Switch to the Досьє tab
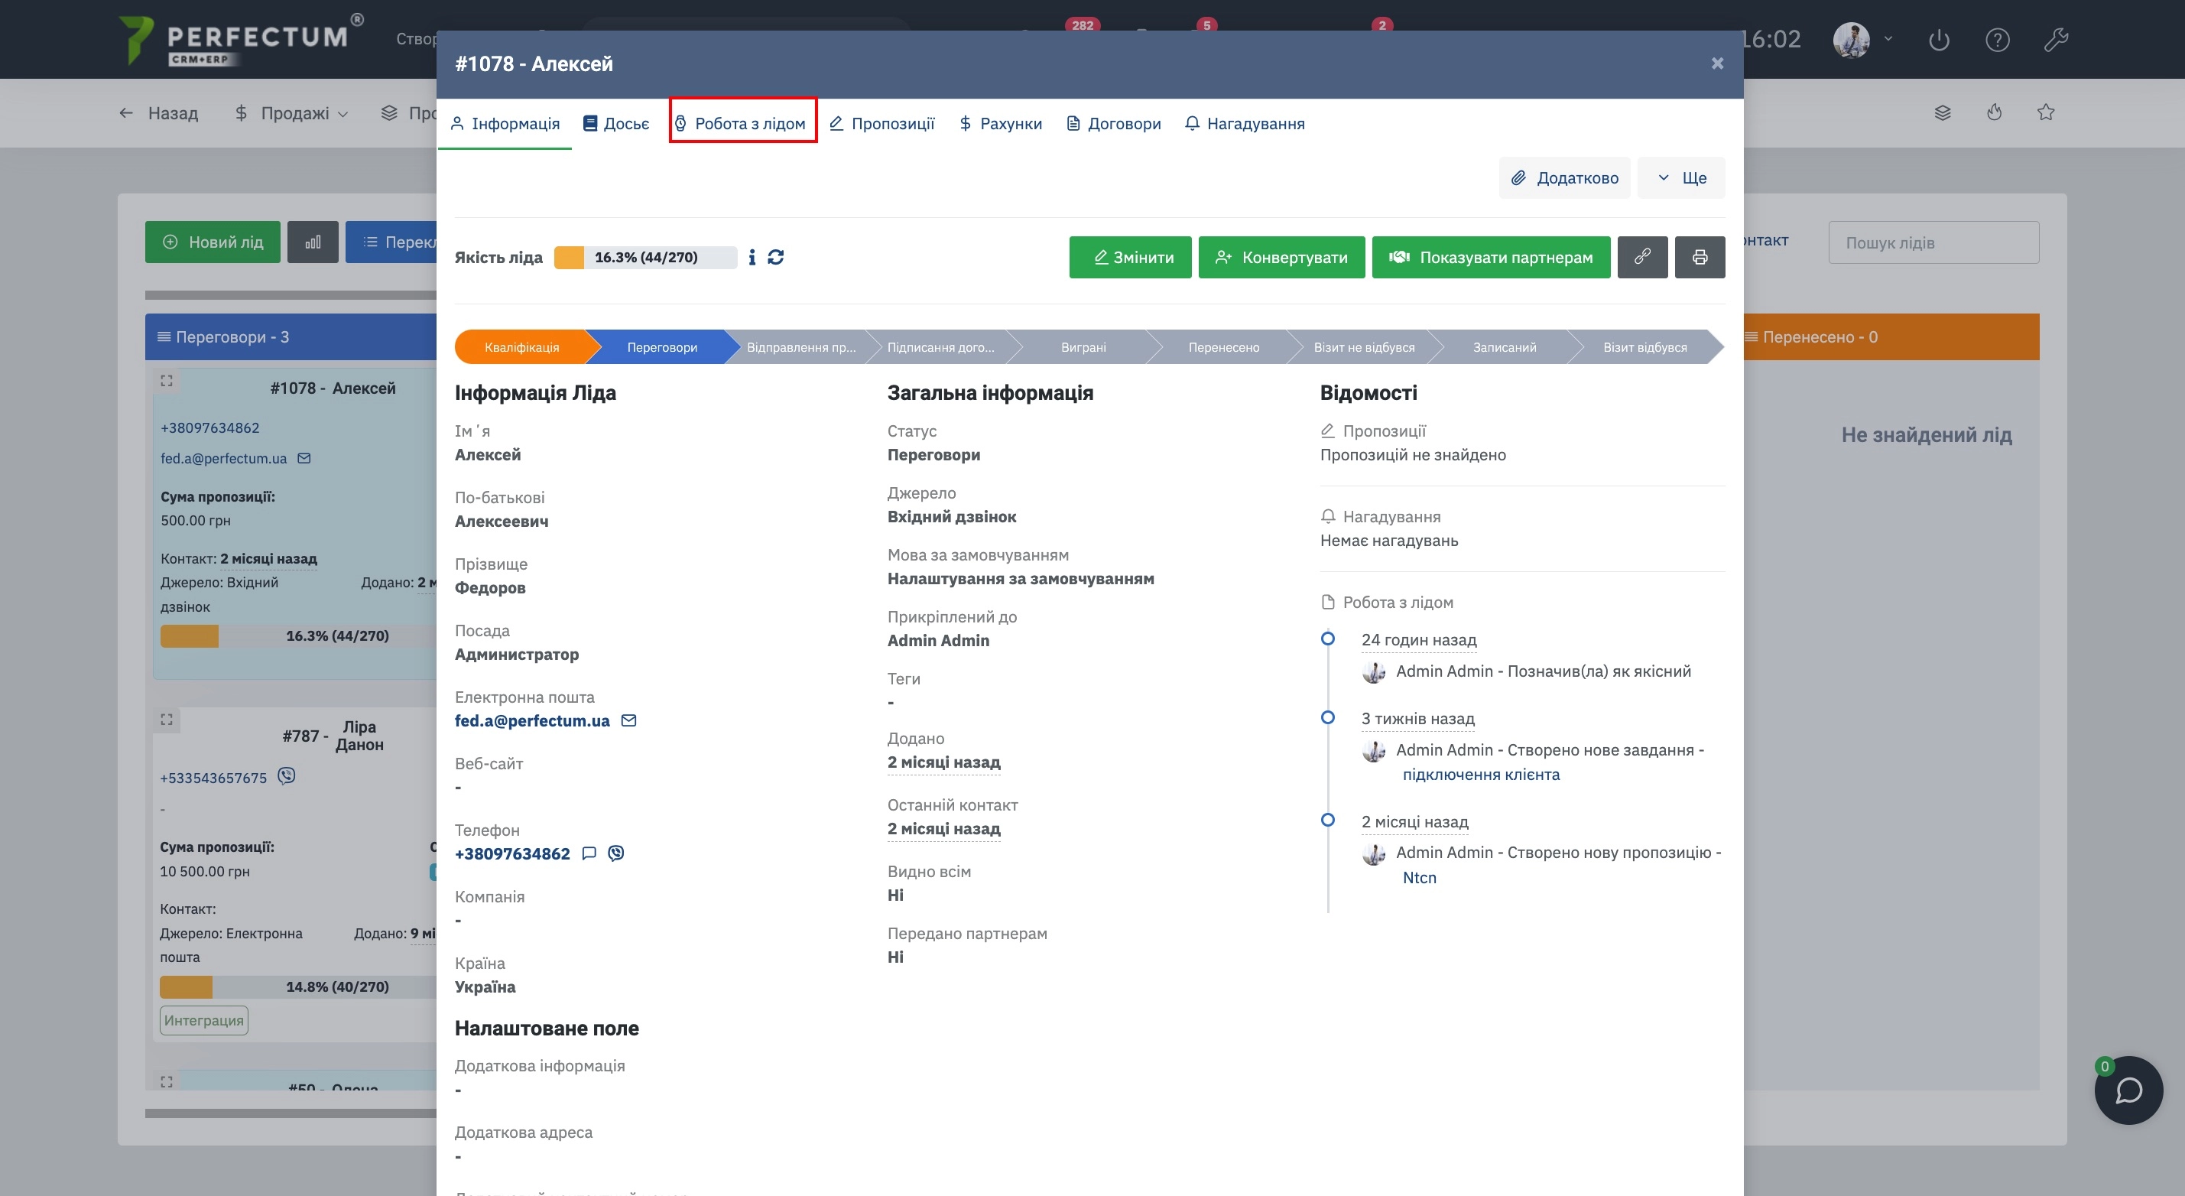 pos(615,124)
